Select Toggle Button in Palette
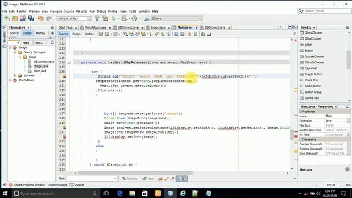 coord(313,74)
